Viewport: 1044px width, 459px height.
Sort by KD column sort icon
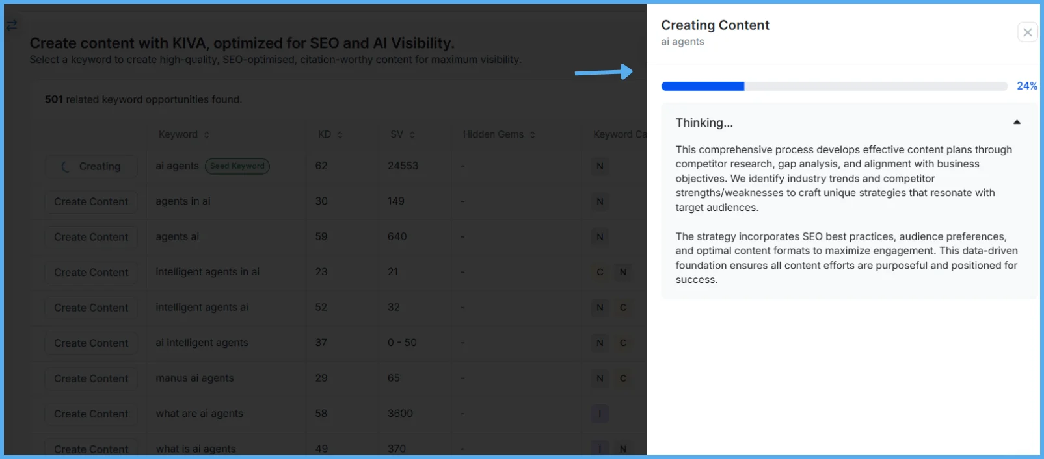click(340, 135)
